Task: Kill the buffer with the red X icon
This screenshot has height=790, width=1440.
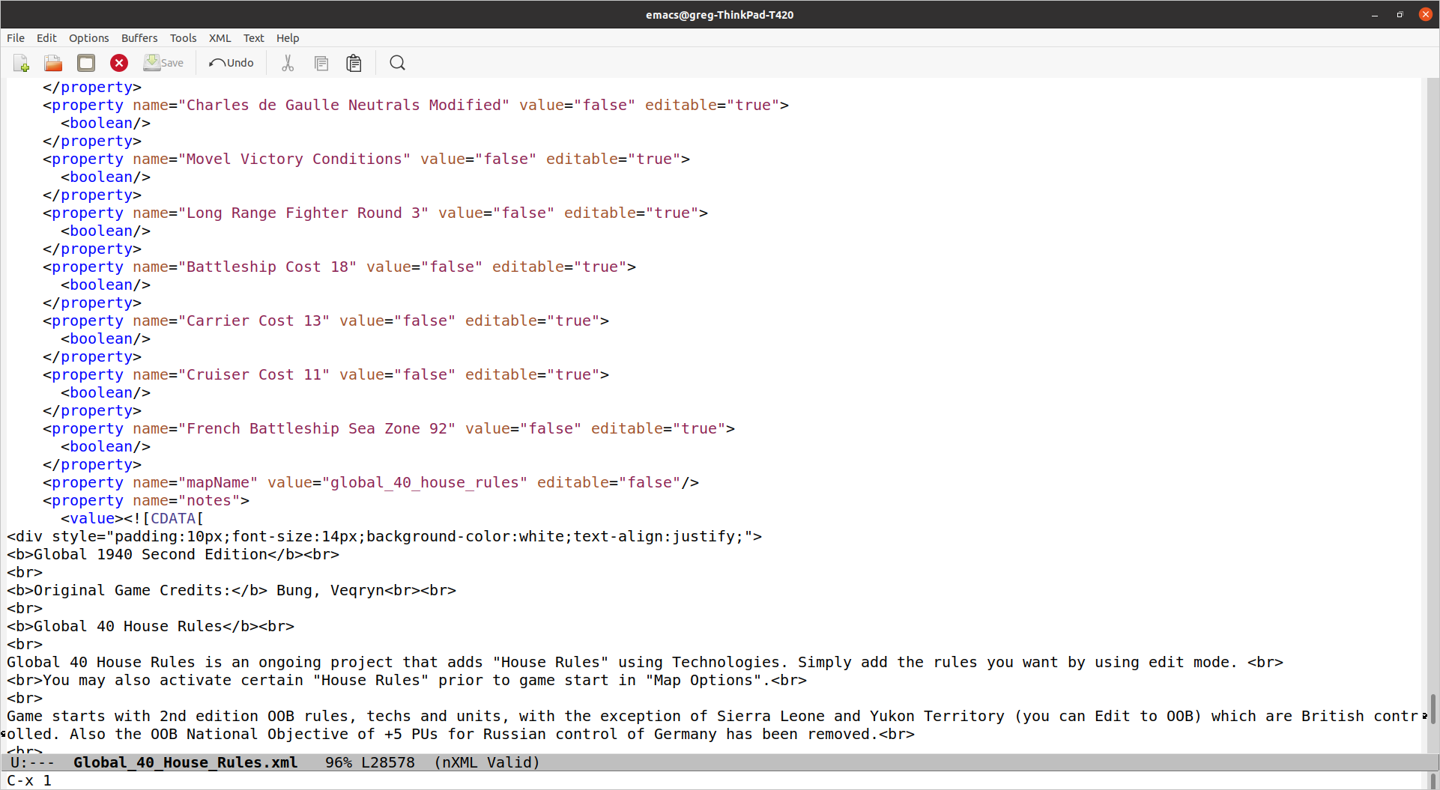Action: (x=119, y=63)
